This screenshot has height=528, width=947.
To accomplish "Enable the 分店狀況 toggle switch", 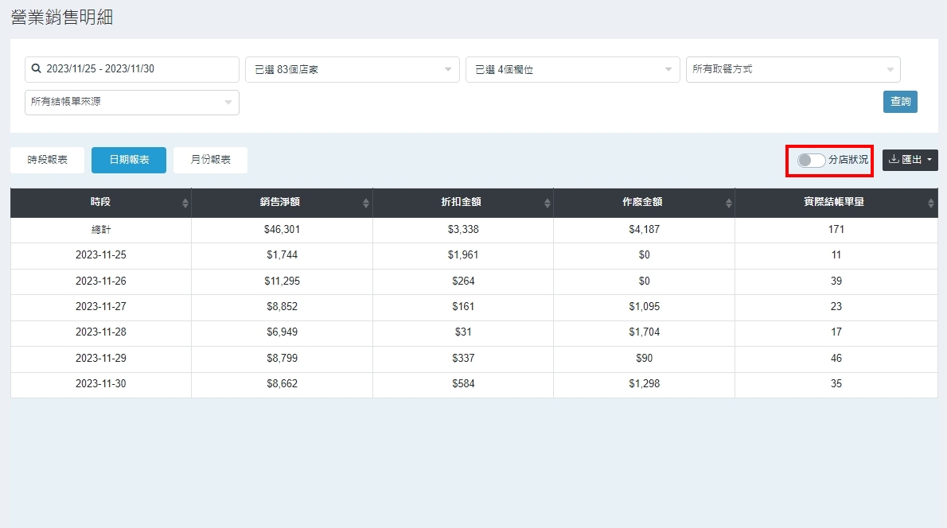I will pos(811,160).
